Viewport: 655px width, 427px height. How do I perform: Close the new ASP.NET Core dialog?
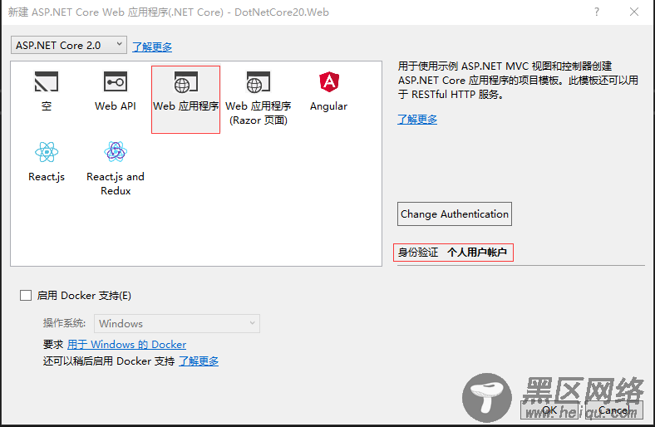[x=634, y=12]
